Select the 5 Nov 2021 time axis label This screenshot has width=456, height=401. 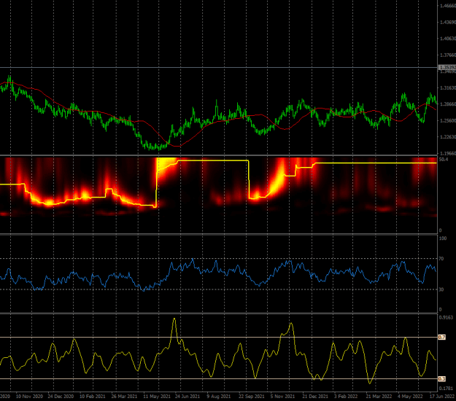pyautogui.click(x=282, y=396)
